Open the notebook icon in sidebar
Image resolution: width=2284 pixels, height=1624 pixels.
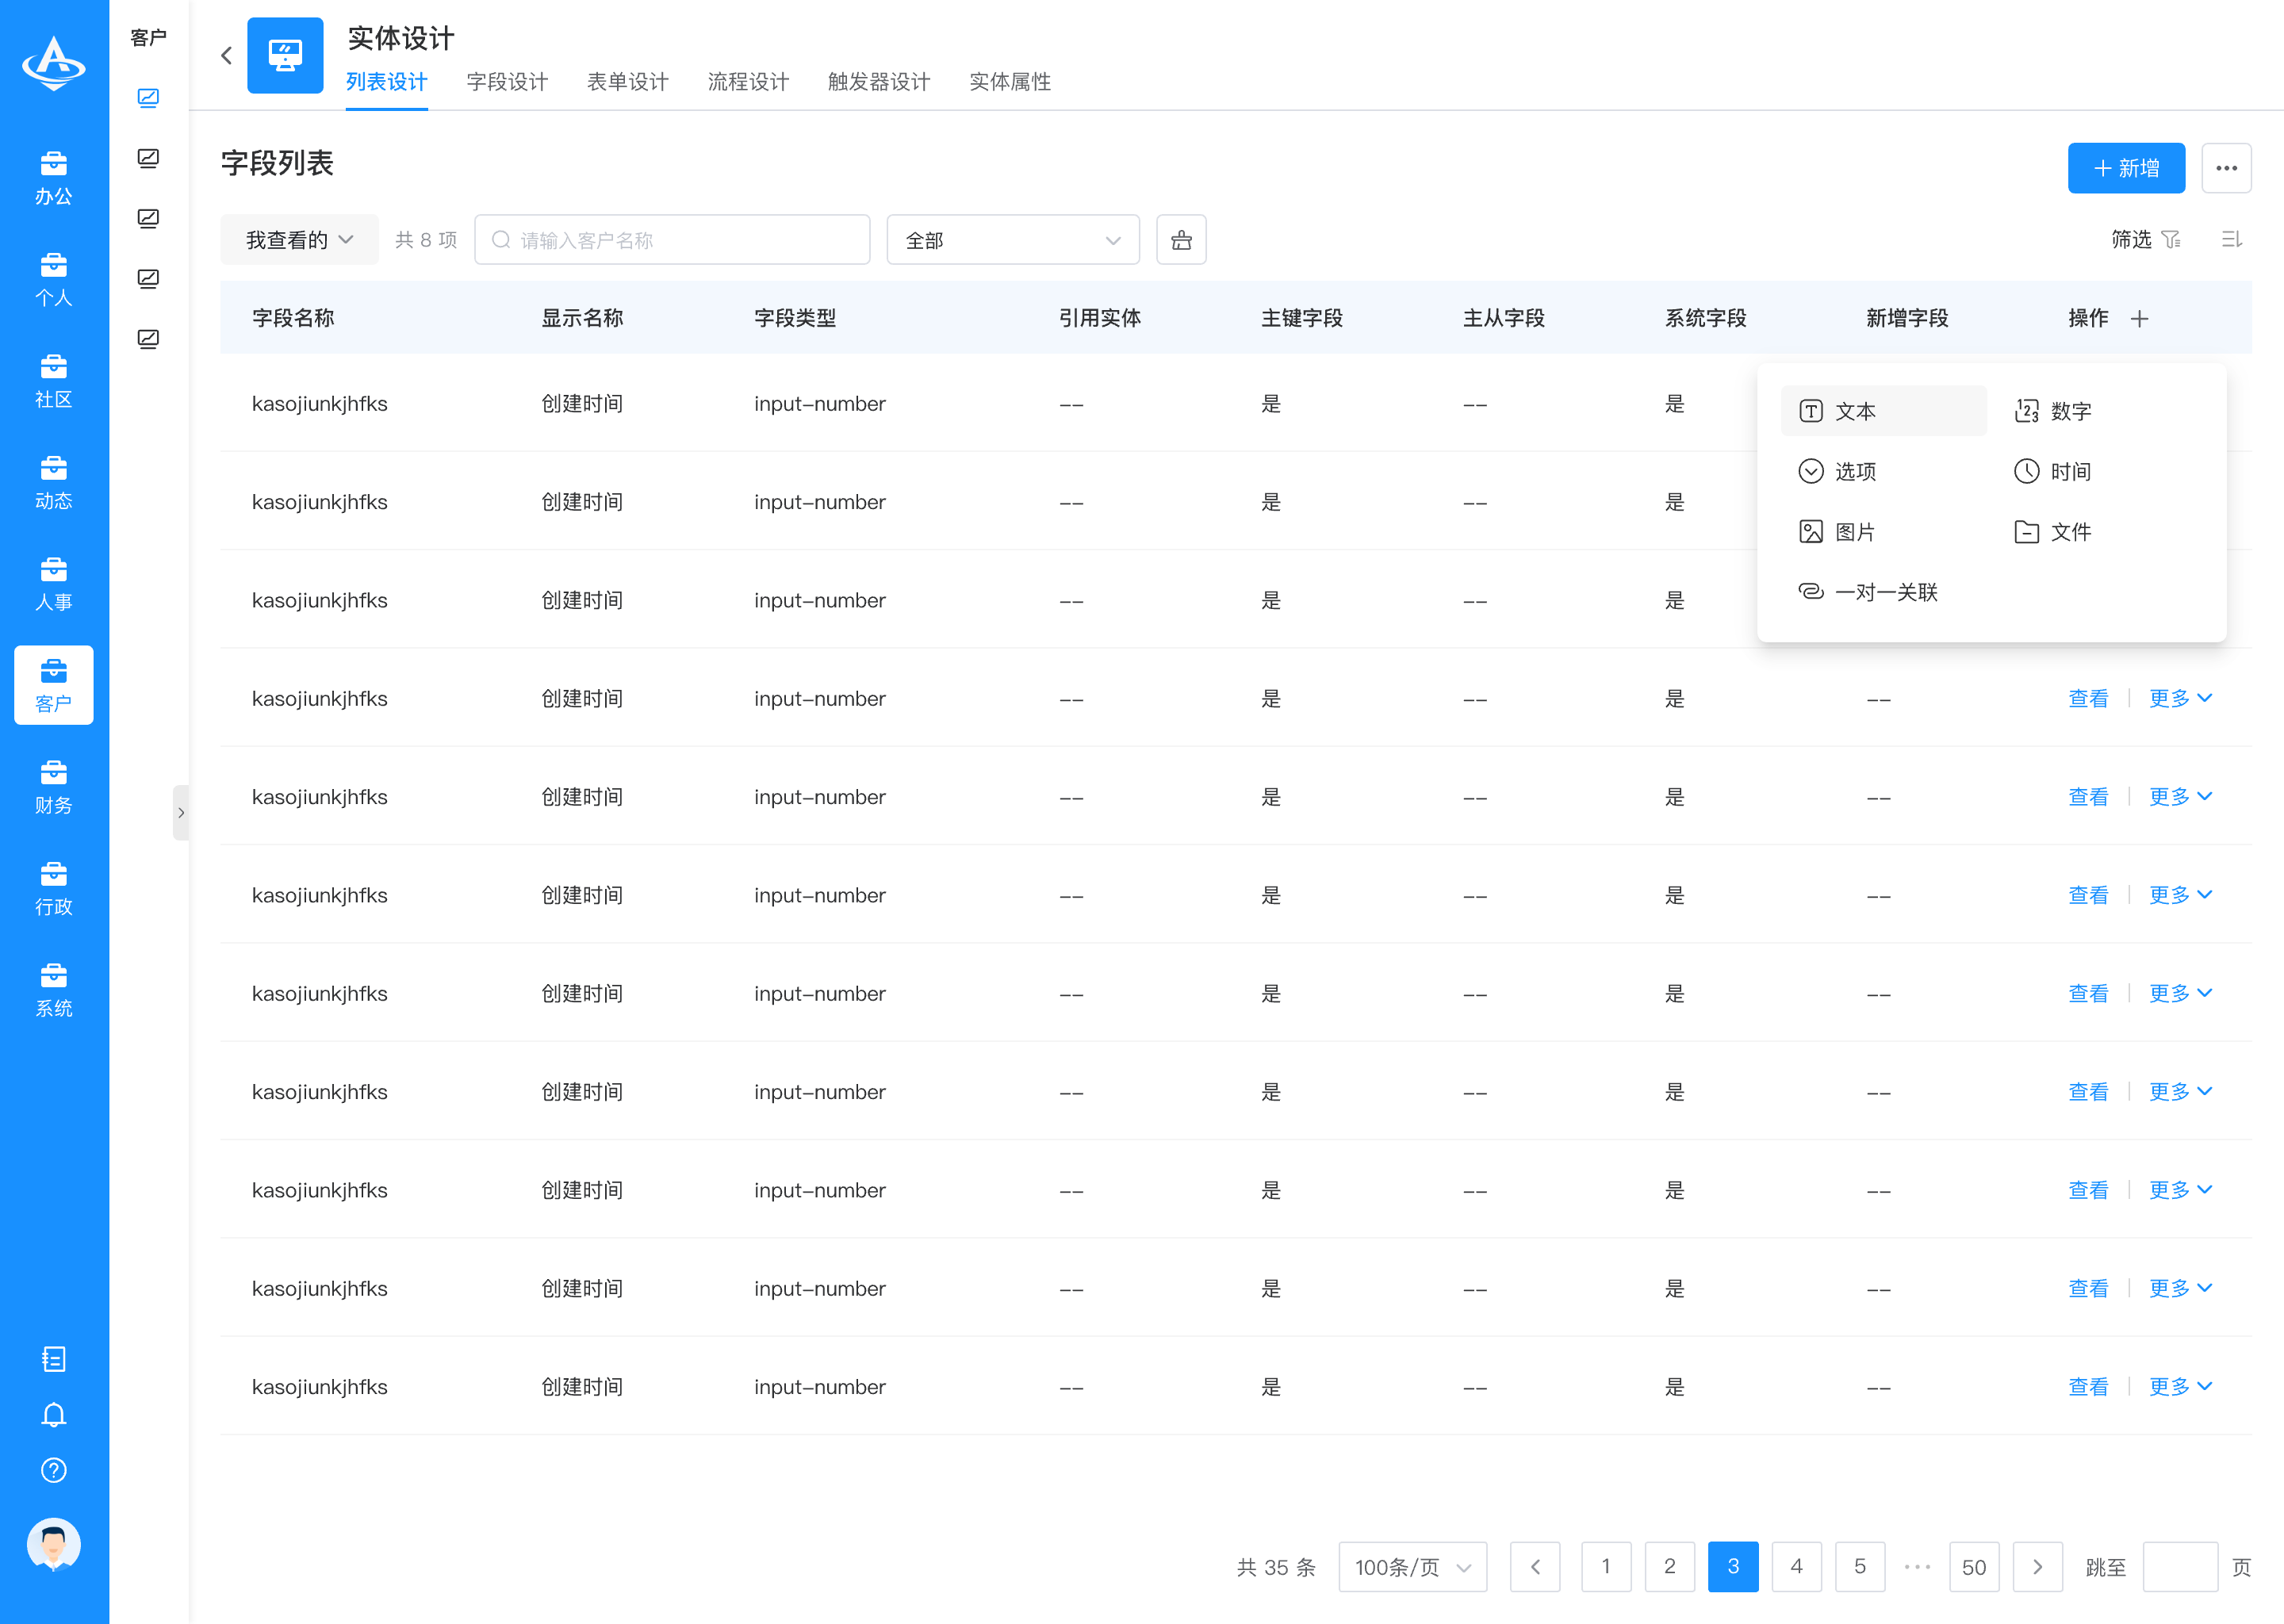click(54, 1359)
